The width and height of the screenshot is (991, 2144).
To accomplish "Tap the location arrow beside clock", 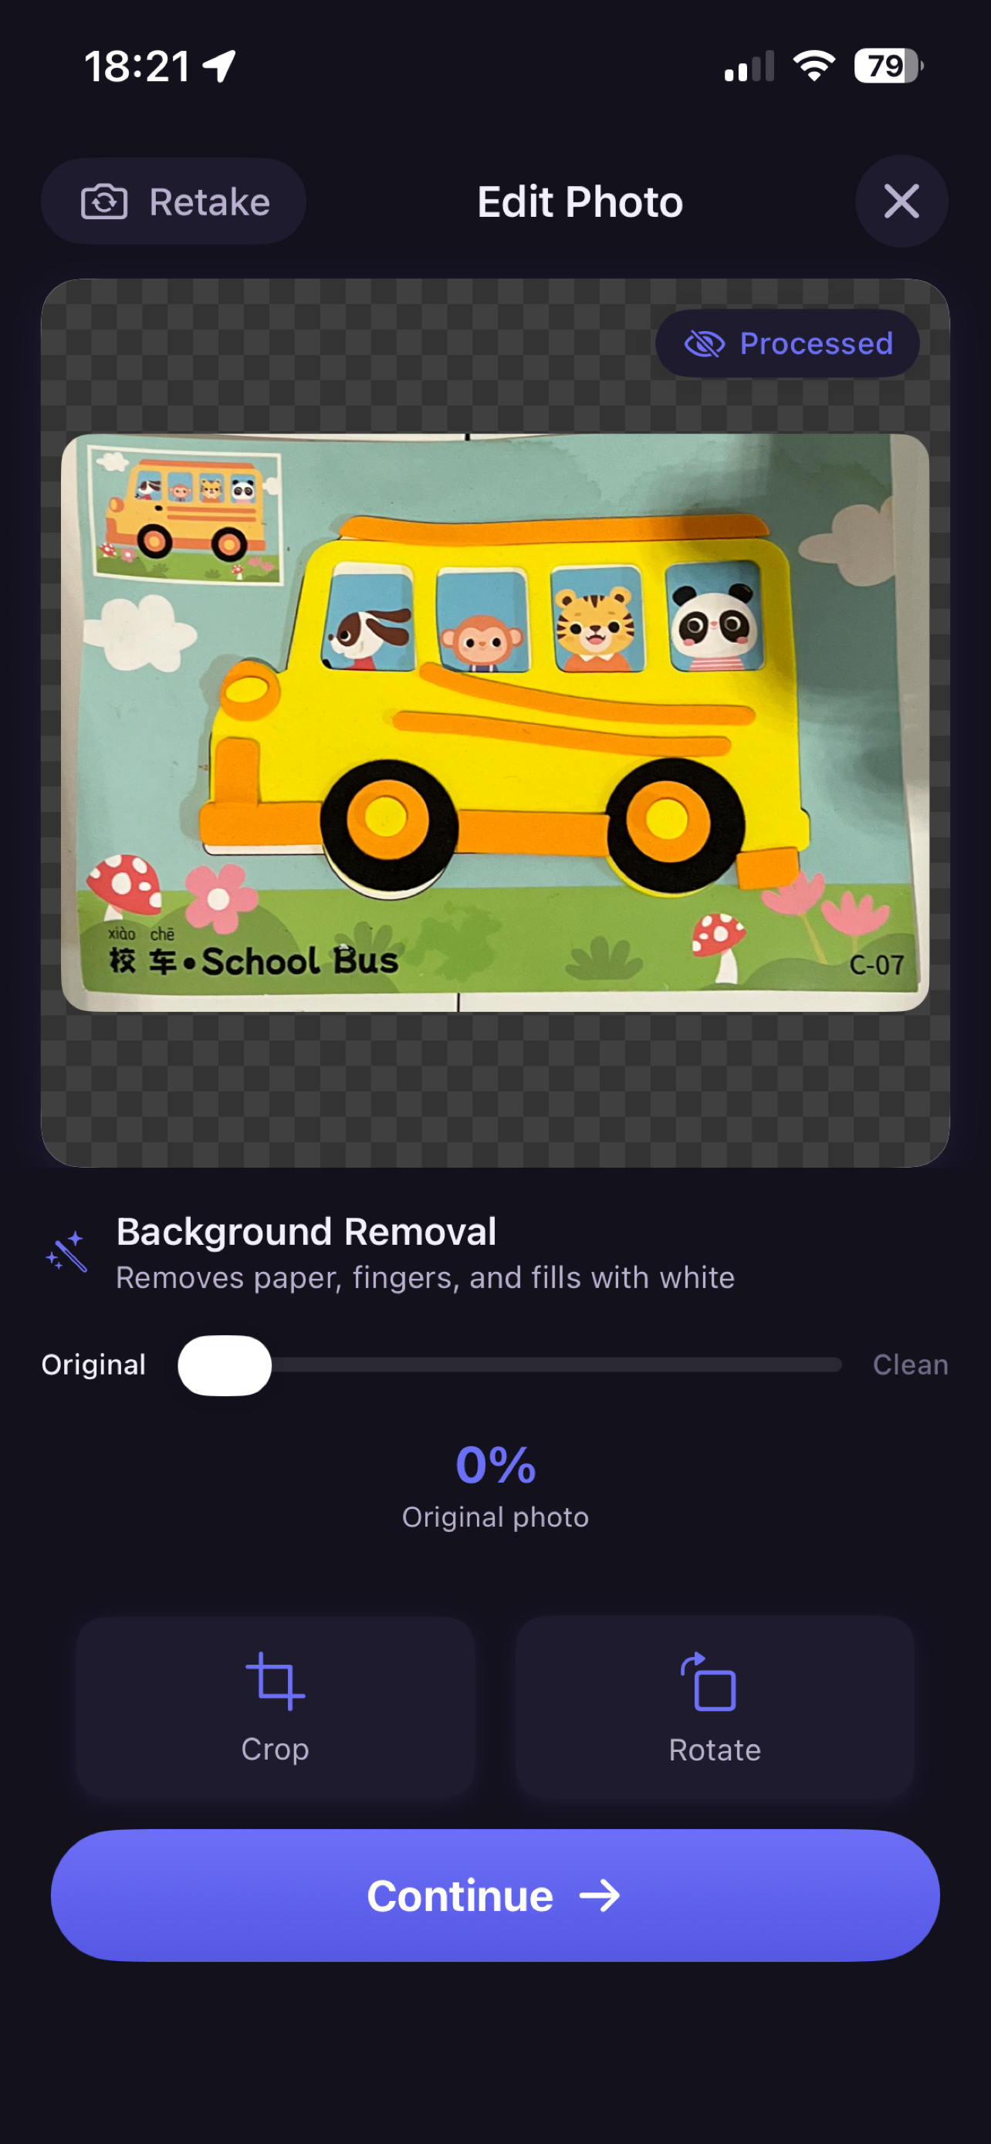I will point(219,66).
